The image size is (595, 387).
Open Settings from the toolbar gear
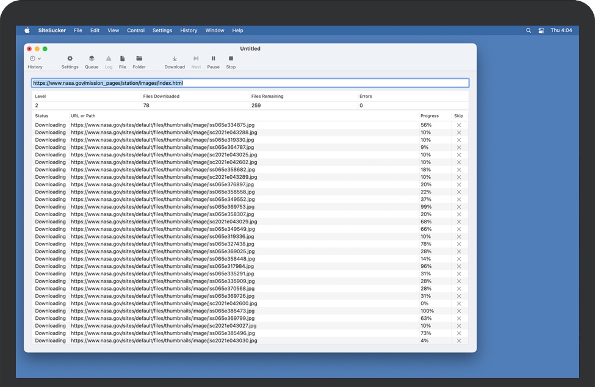click(70, 59)
